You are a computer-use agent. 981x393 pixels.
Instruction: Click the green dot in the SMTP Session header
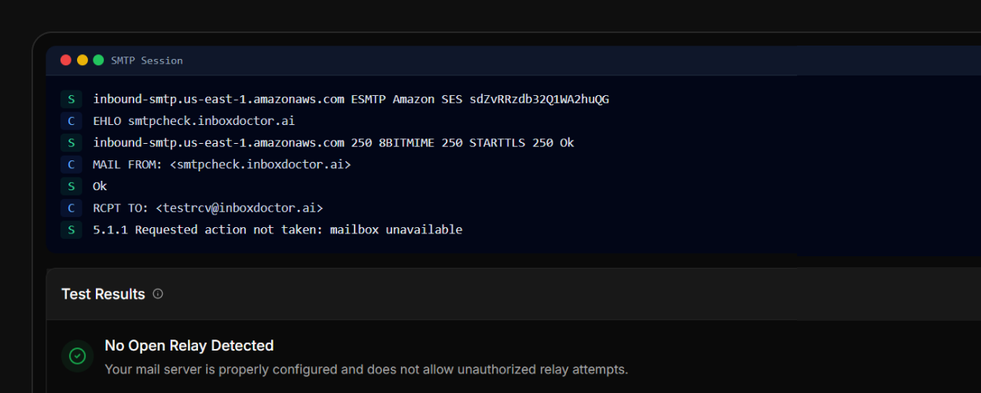click(x=98, y=61)
